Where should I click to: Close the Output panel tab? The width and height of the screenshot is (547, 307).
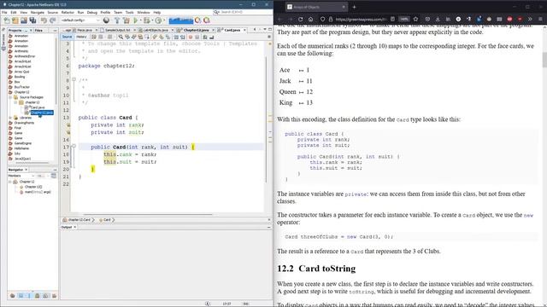click(x=74, y=228)
